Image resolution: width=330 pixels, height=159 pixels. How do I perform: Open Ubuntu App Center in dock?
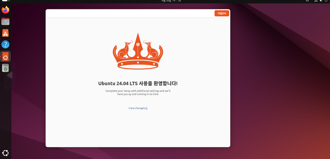[x=6, y=33]
